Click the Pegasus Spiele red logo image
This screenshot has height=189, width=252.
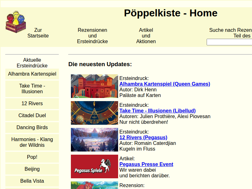click(94, 167)
